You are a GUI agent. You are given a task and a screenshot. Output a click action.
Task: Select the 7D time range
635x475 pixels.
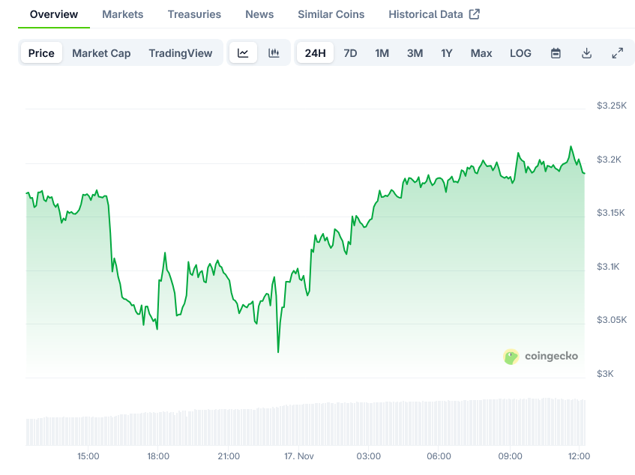[350, 52]
